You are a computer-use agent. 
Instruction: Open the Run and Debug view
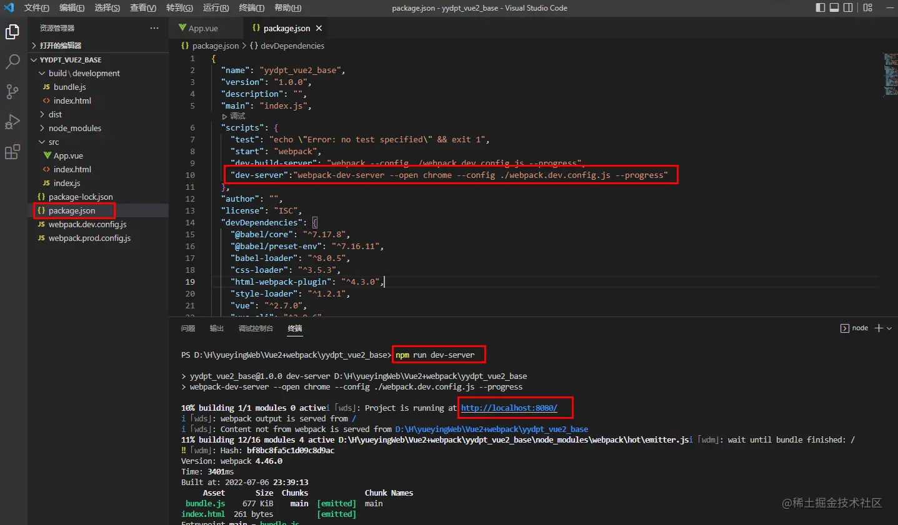[x=12, y=122]
